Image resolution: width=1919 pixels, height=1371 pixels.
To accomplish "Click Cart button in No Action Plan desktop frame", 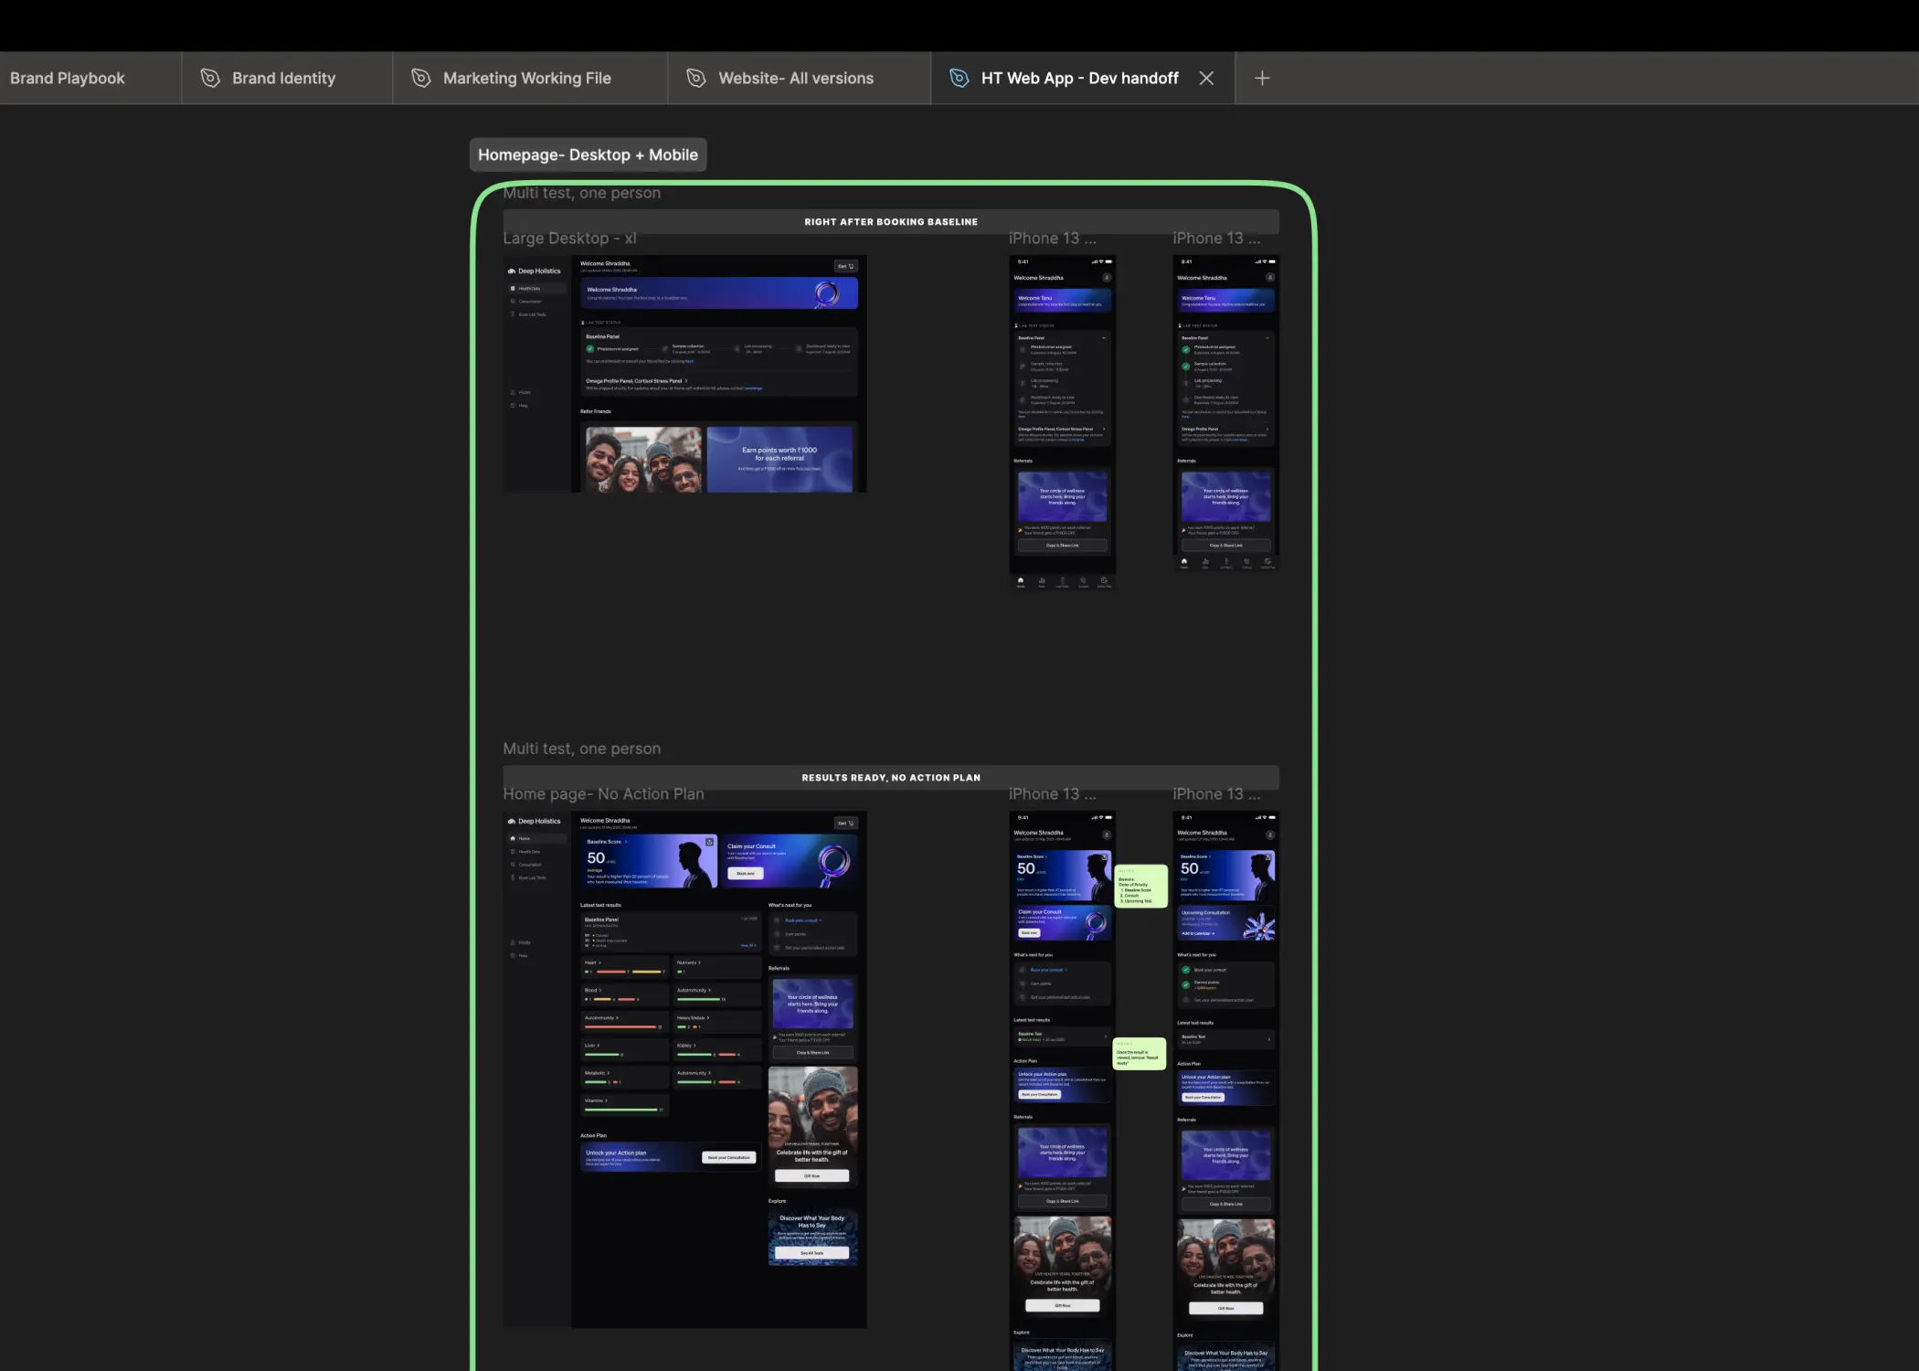I will (x=845, y=823).
